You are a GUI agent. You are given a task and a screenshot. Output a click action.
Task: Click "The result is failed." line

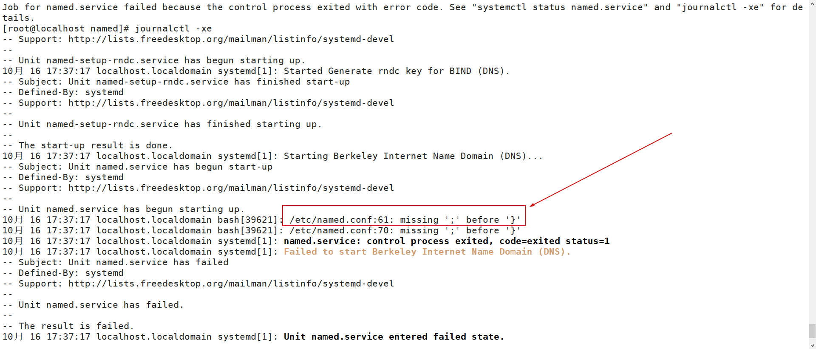point(76,326)
